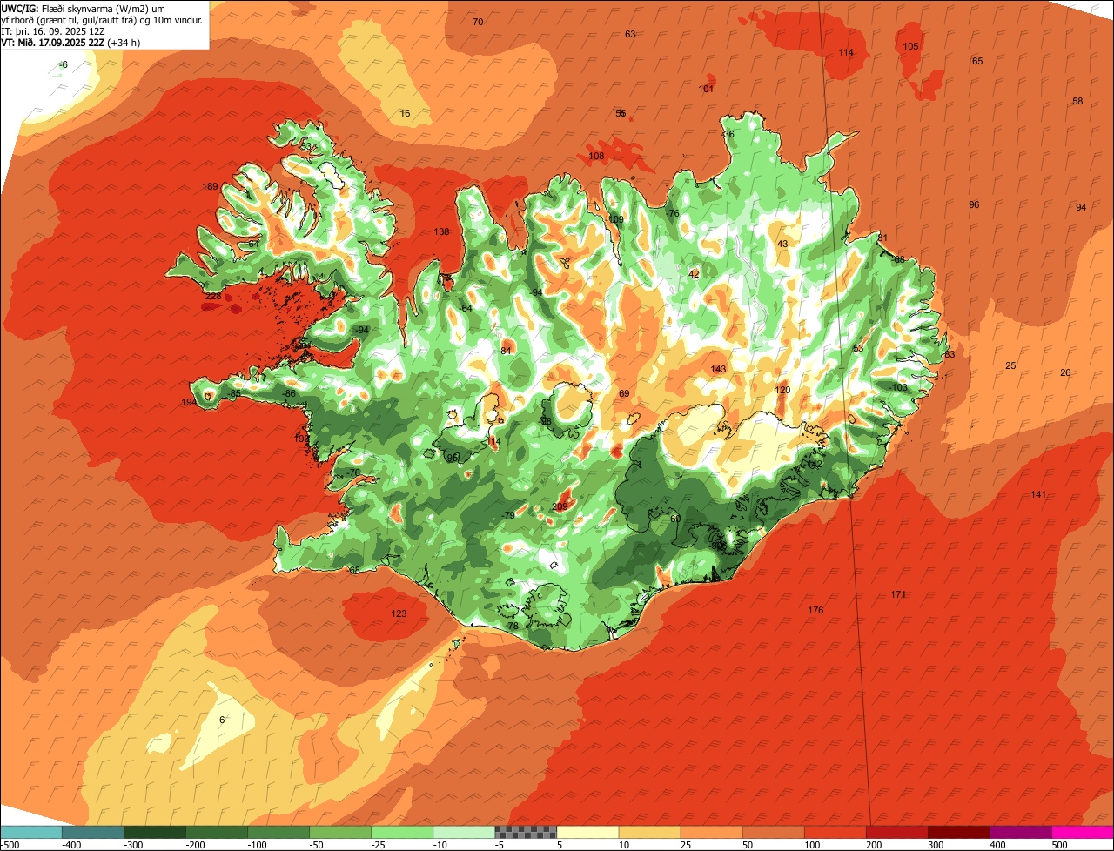
Task: Click the flux value '-79' on the map
Action: pyautogui.click(x=508, y=516)
